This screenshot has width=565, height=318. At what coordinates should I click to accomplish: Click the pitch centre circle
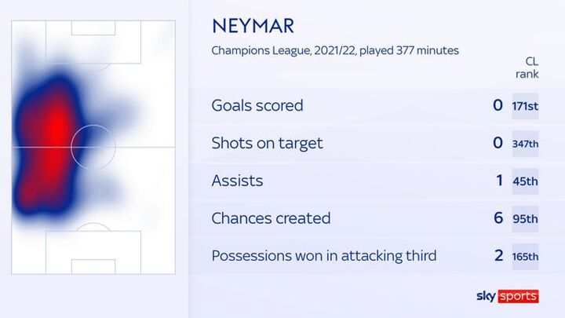click(x=93, y=147)
